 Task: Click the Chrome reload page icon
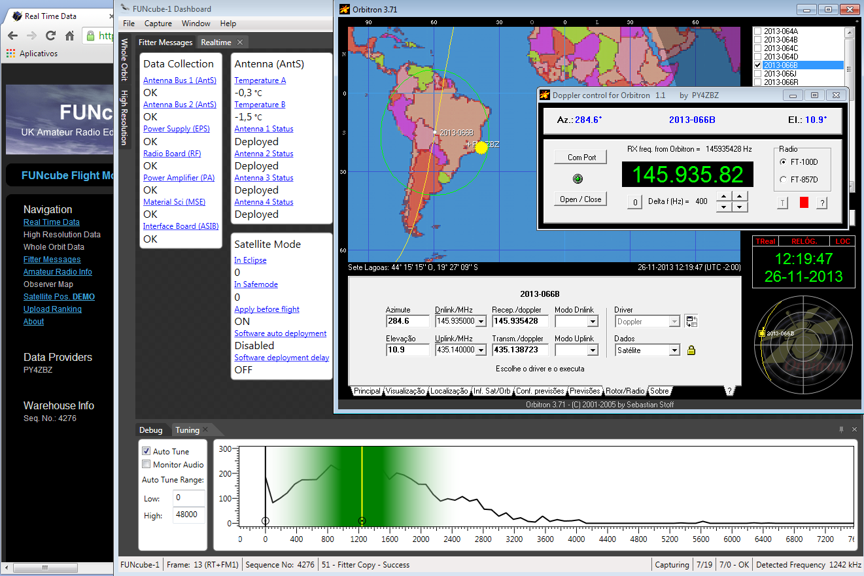50,35
